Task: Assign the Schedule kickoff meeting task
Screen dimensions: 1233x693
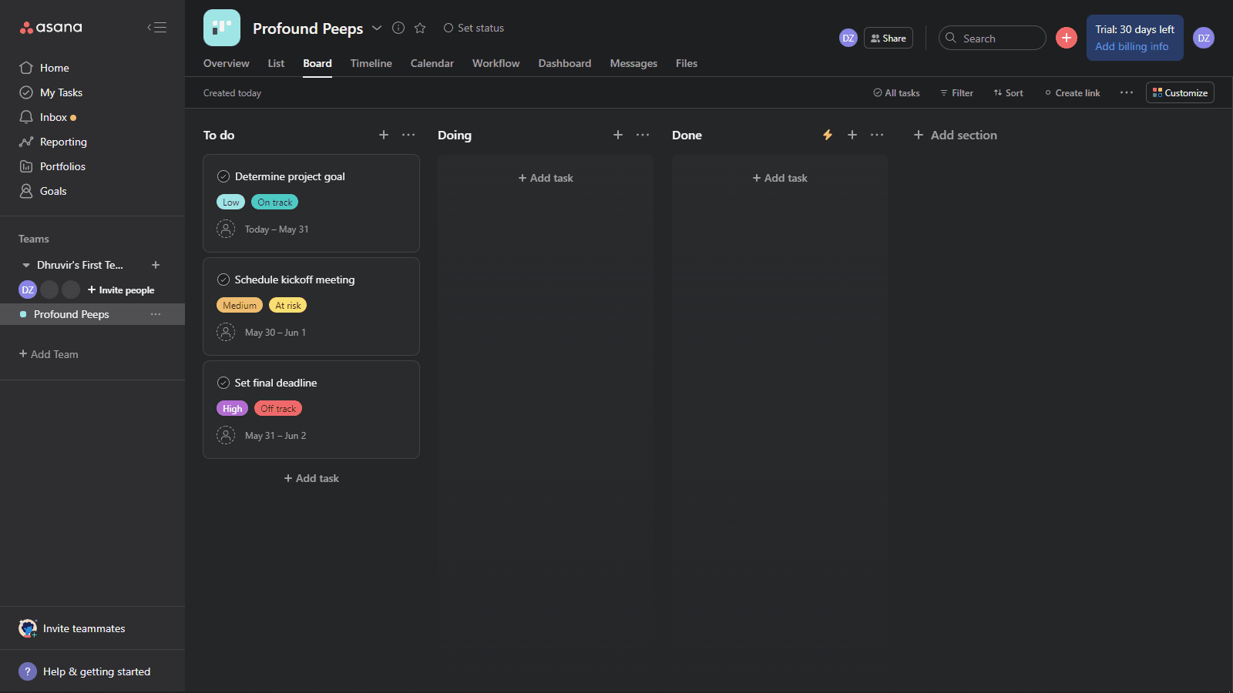Action: (x=226, y=332)
